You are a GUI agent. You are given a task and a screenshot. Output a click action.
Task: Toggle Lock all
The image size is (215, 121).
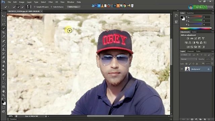(197, 64)
